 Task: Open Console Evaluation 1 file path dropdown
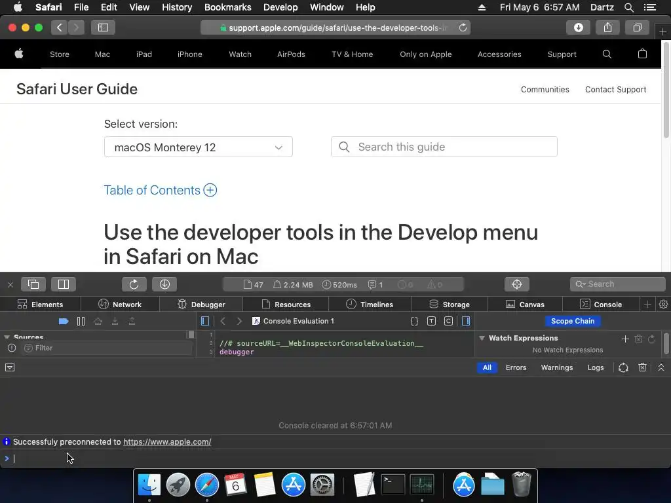[294, 321]
